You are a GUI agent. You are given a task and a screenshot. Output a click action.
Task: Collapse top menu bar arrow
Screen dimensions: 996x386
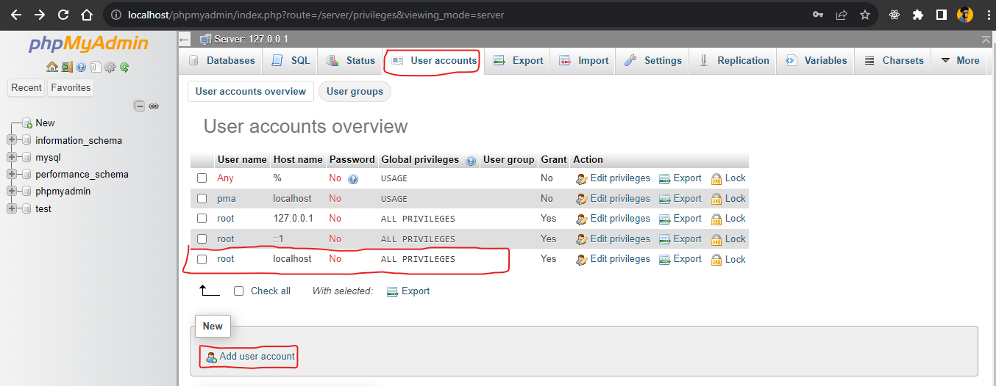coord(986,39)
